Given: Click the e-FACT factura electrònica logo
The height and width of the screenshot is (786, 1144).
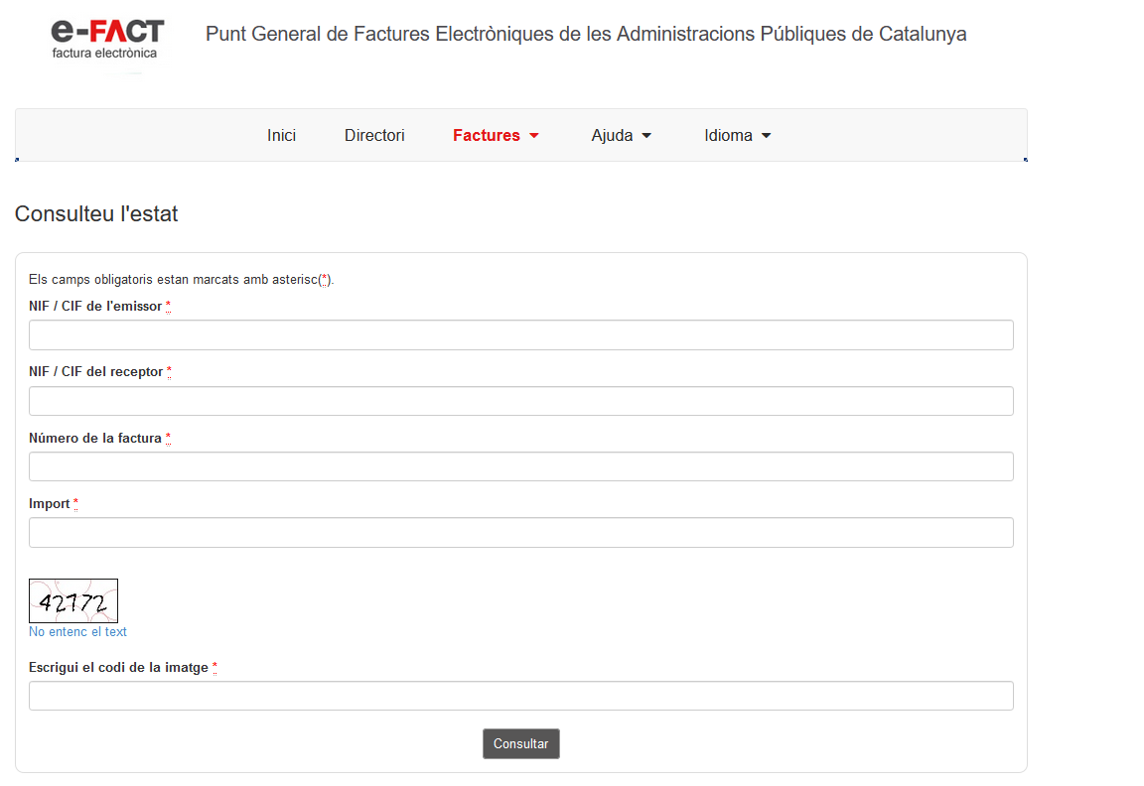Looking at the screenshot, I should tap(107, 40).
